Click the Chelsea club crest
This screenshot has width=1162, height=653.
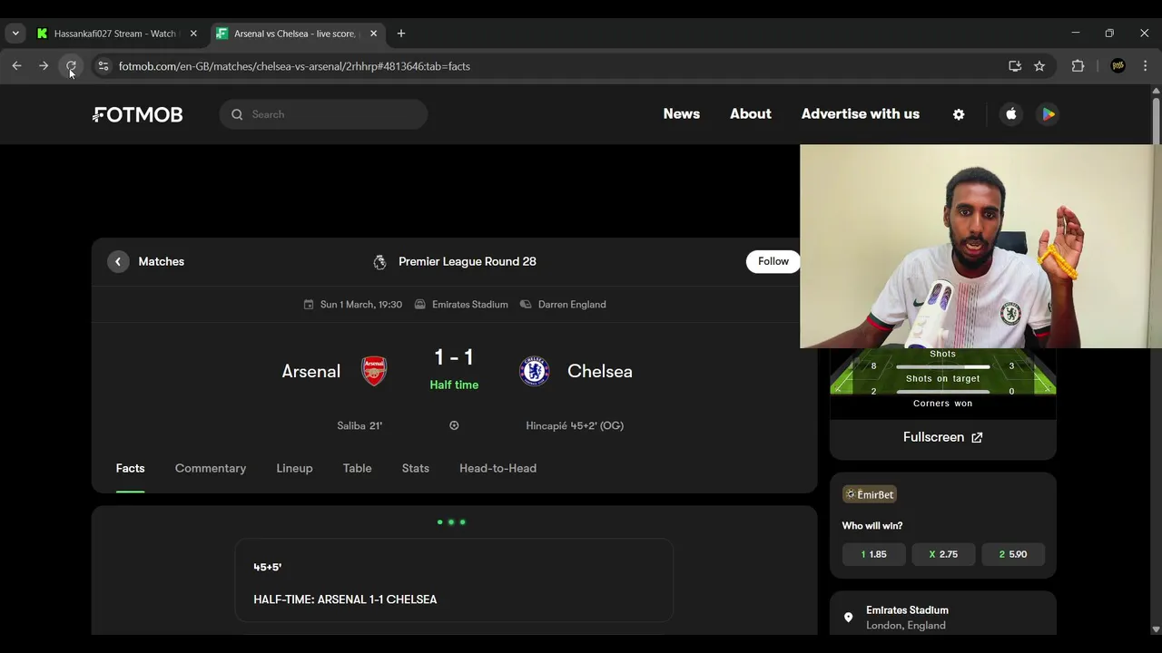534,371
